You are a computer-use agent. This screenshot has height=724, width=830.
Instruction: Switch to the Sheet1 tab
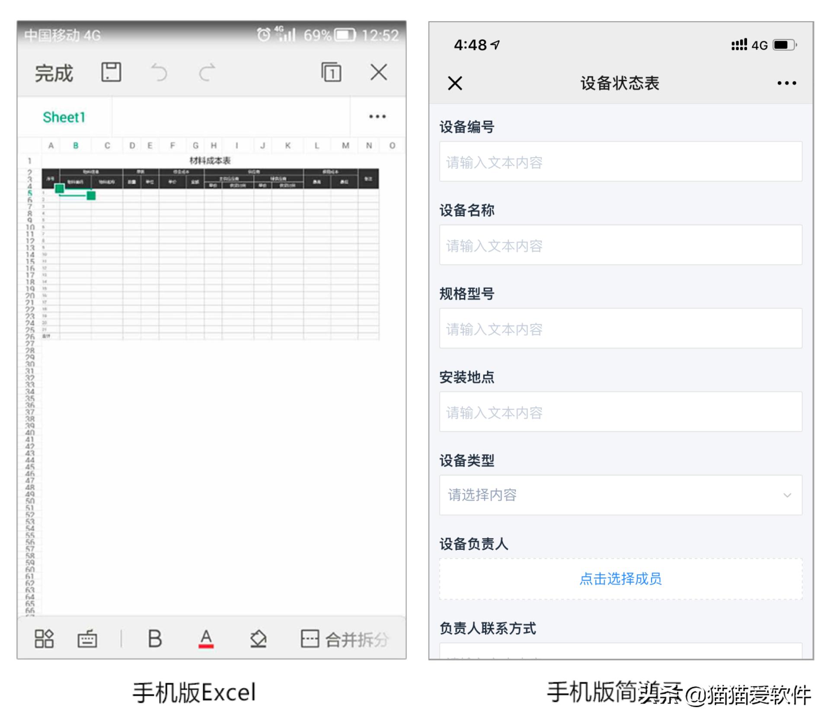click(63, 117)
